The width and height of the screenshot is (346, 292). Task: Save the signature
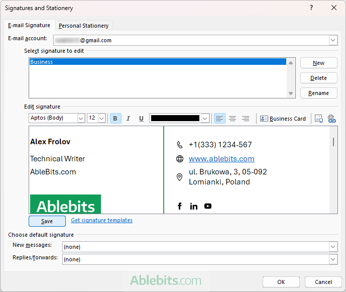pyautogui.click(x=47, y=221)
